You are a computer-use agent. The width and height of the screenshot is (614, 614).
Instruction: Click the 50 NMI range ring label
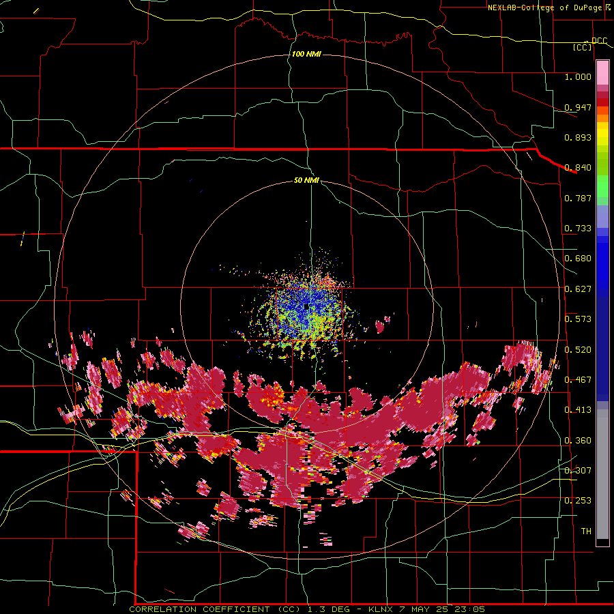[x=306, y=180]
